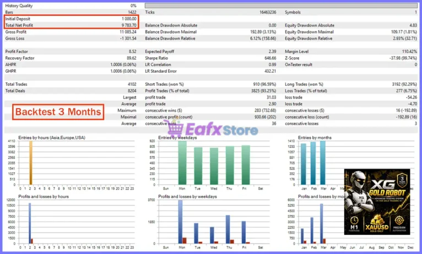Select consecutive losses value 16 (-192.89)

coord(407,111)
